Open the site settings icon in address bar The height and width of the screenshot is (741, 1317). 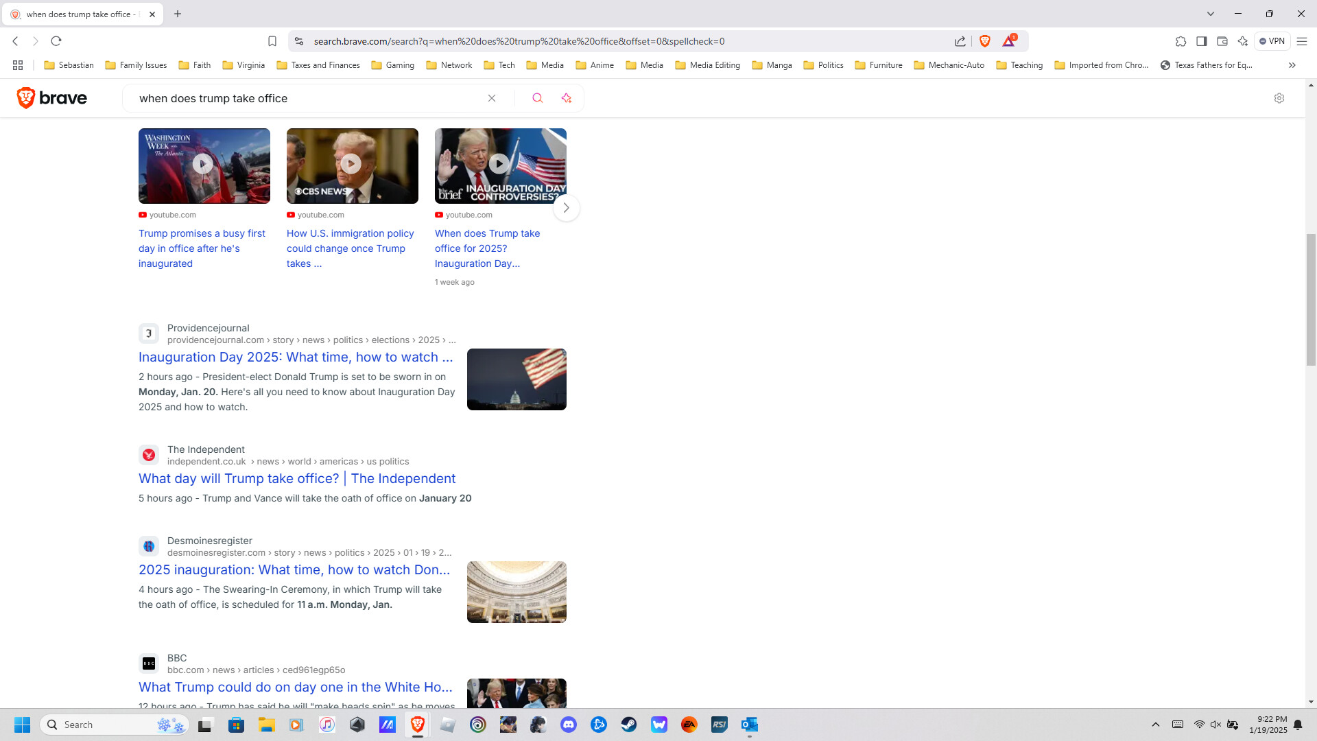(x=298, y=41)
